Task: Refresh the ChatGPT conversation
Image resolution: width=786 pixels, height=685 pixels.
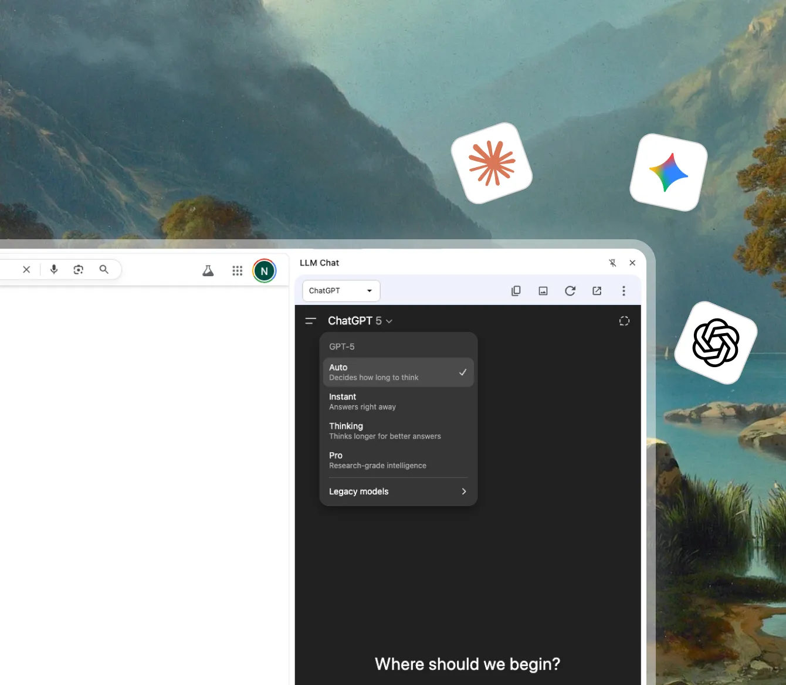Action: coord(570,290)
